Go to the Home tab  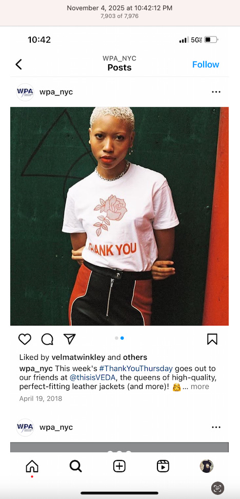point(32,467)
